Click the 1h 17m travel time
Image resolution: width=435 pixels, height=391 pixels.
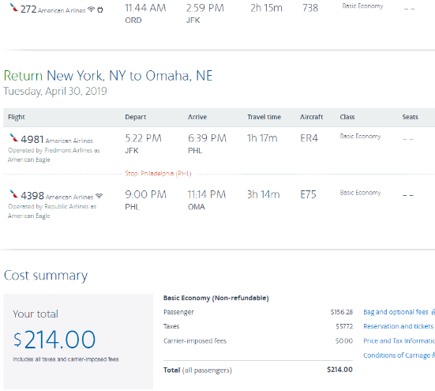point(262,138)
